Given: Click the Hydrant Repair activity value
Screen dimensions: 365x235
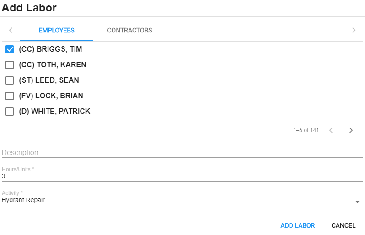Looking at the screenshot, I should [23, 200].
